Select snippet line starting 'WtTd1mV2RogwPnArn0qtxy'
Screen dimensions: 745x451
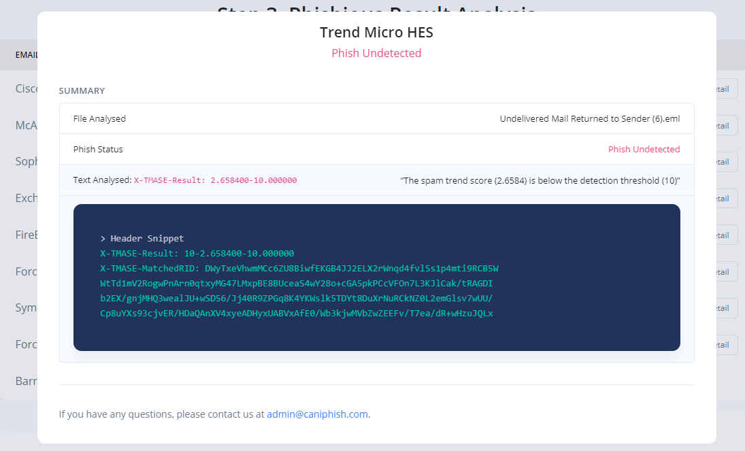point(297,284)
